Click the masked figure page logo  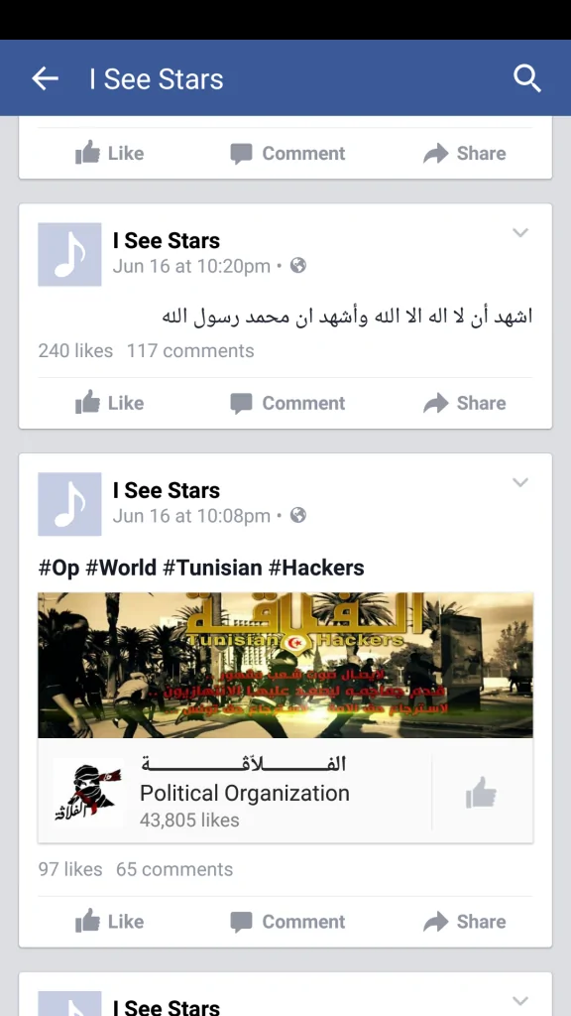pyautogui.click(x=88, y=793)
